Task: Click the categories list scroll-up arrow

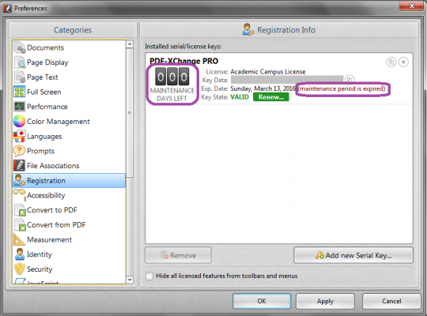Action: [130, 44]
